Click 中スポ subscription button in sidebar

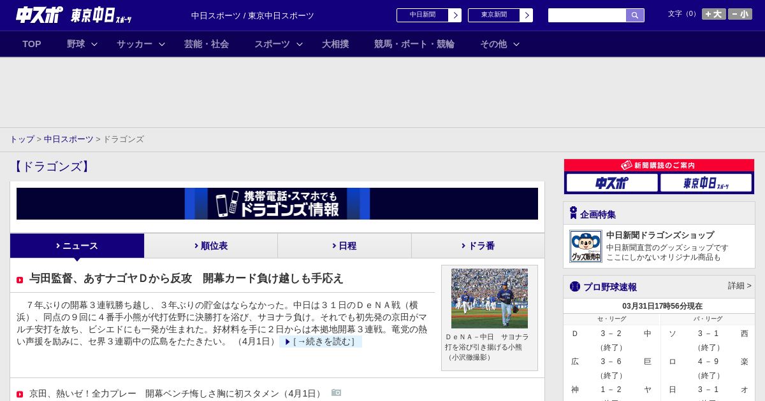[612, 183]
